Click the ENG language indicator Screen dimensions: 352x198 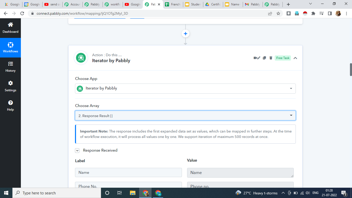(x=315, y=193)
